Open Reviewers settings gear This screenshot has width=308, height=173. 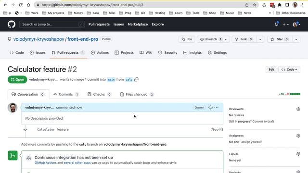click(x=298, y=109)
